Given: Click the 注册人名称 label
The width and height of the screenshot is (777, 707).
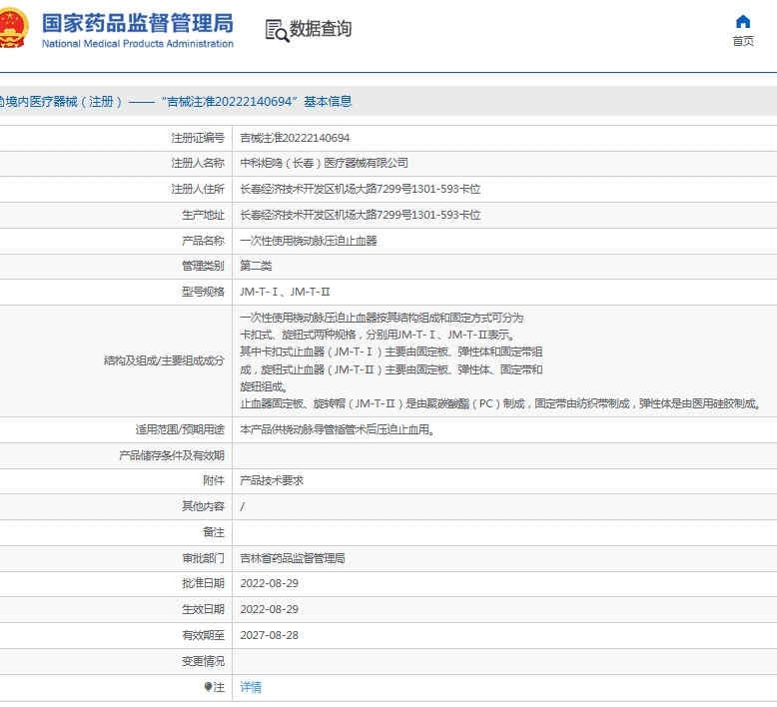Looking at the screenshot, I should (x=198, y=163).
